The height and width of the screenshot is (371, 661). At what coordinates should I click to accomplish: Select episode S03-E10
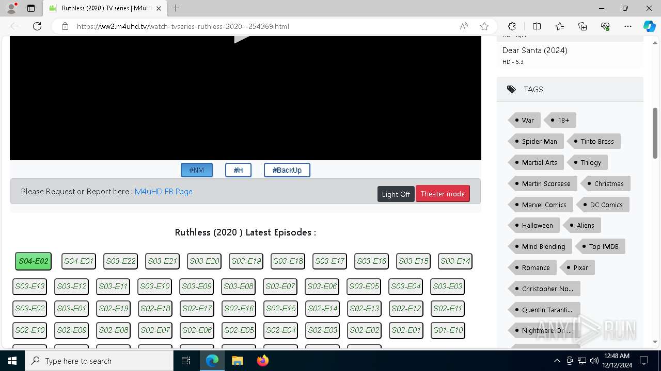pos(155,286)
